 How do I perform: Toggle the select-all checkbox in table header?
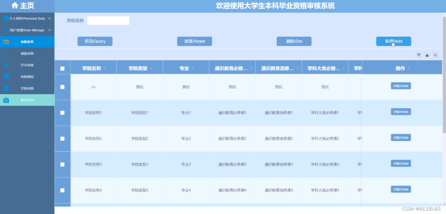62,68
